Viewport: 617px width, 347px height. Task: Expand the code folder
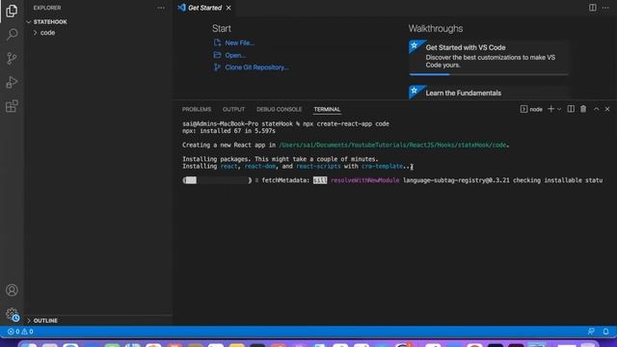coord(47,33)
